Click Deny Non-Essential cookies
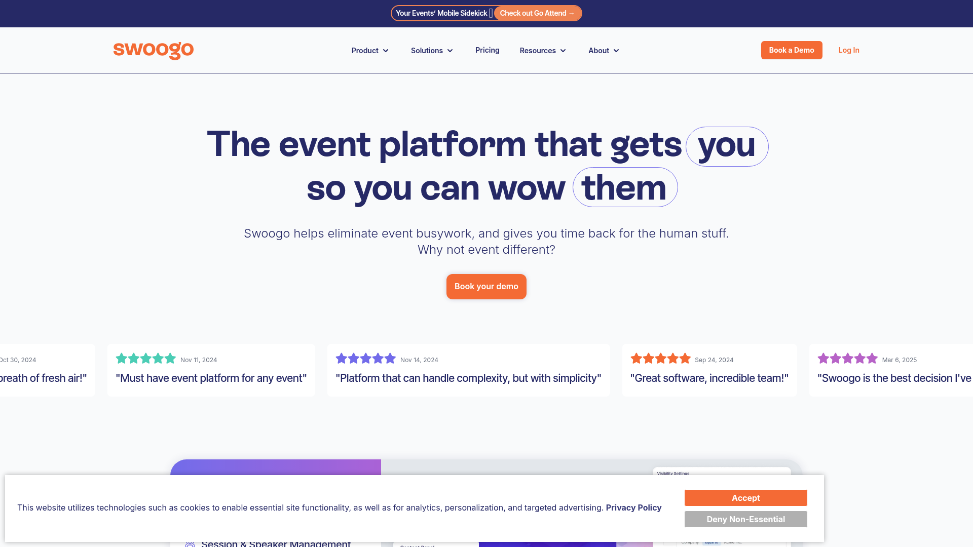Screen dimensions: 973x547 coord(745,519)
